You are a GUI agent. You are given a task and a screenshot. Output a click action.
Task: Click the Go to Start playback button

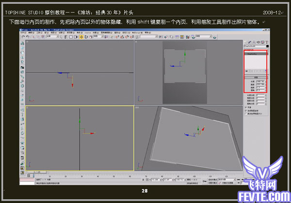[238, 179]
